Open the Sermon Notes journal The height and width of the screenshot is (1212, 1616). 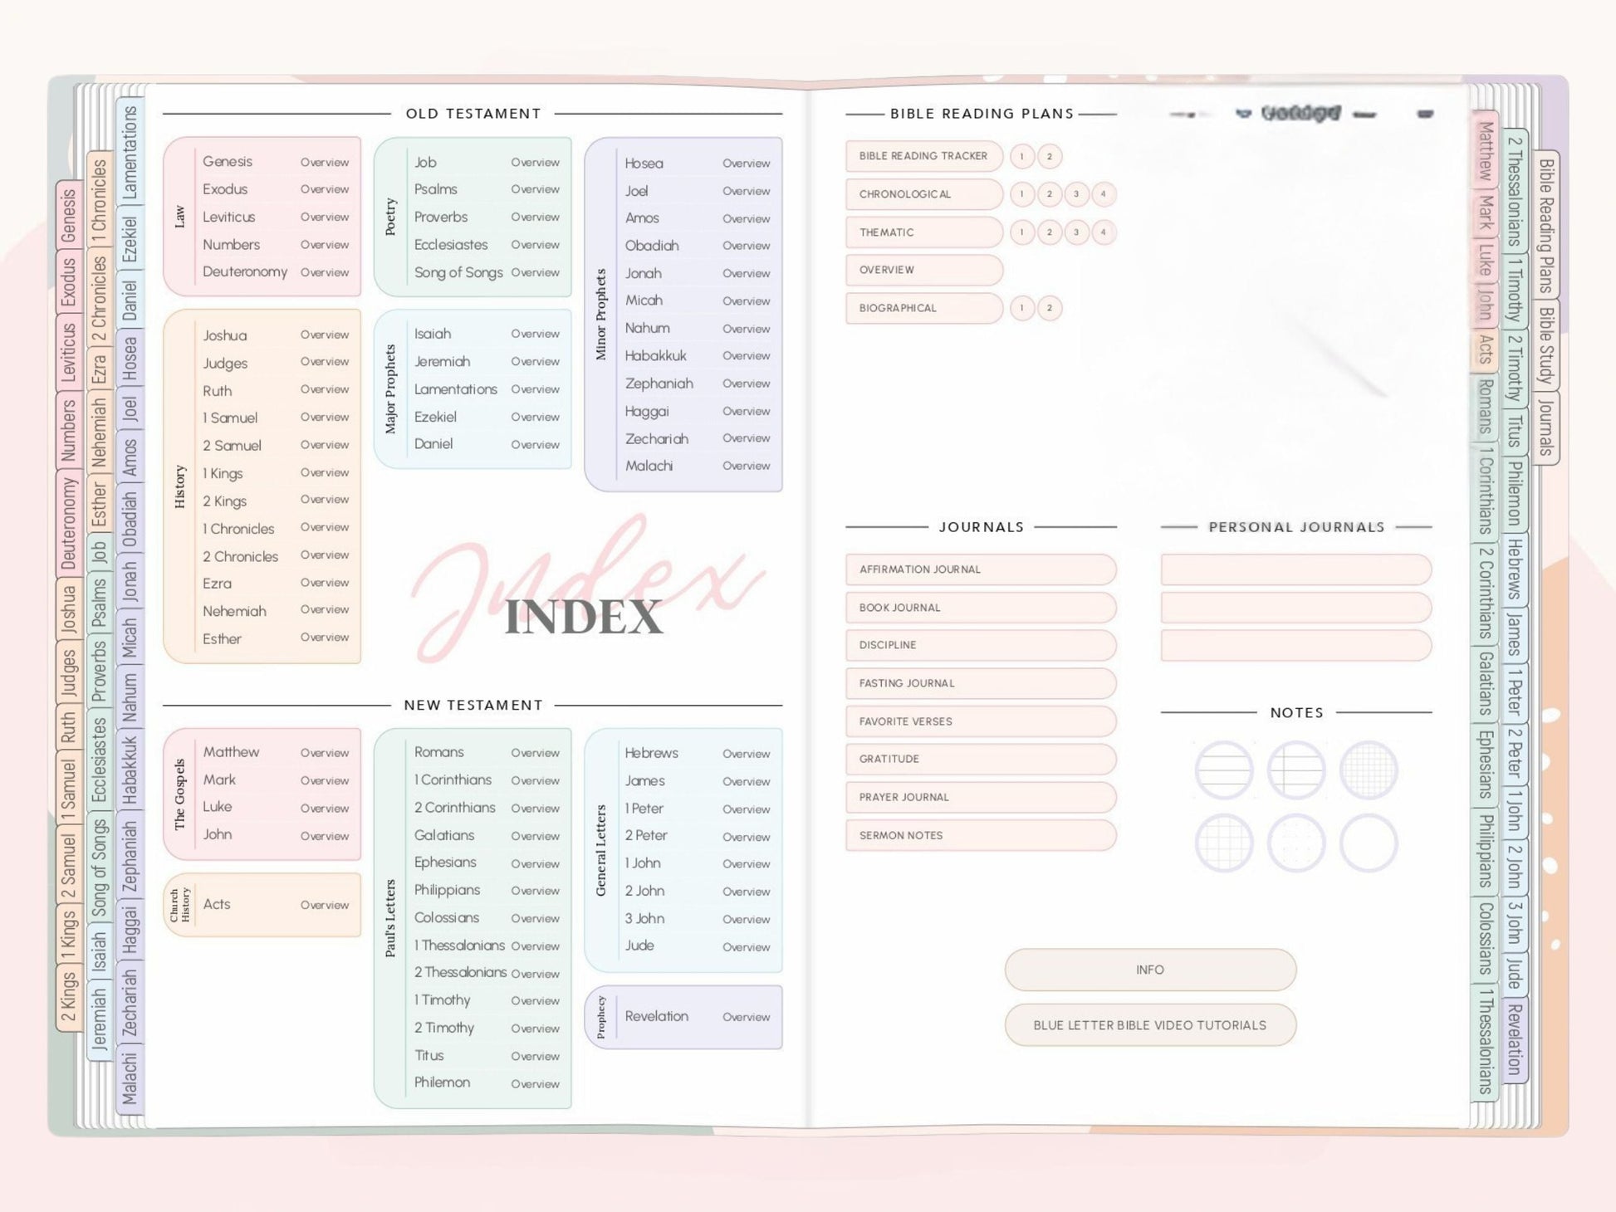coord(980,835)
